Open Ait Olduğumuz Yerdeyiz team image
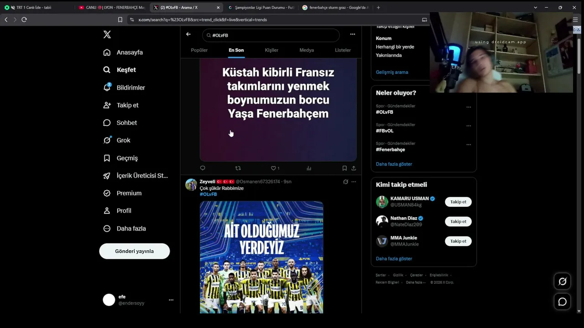Screen dimensions: 584x328 (261, 257)
